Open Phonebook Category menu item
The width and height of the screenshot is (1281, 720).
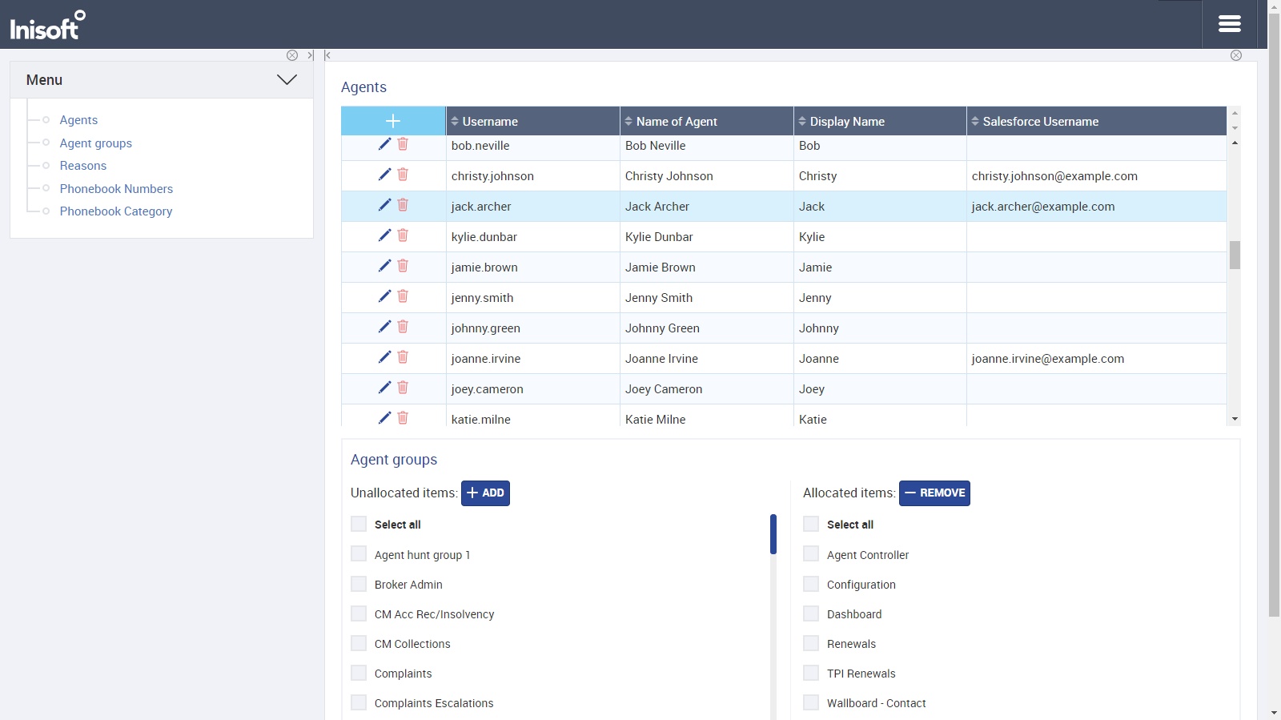click(x=116, y=211)
